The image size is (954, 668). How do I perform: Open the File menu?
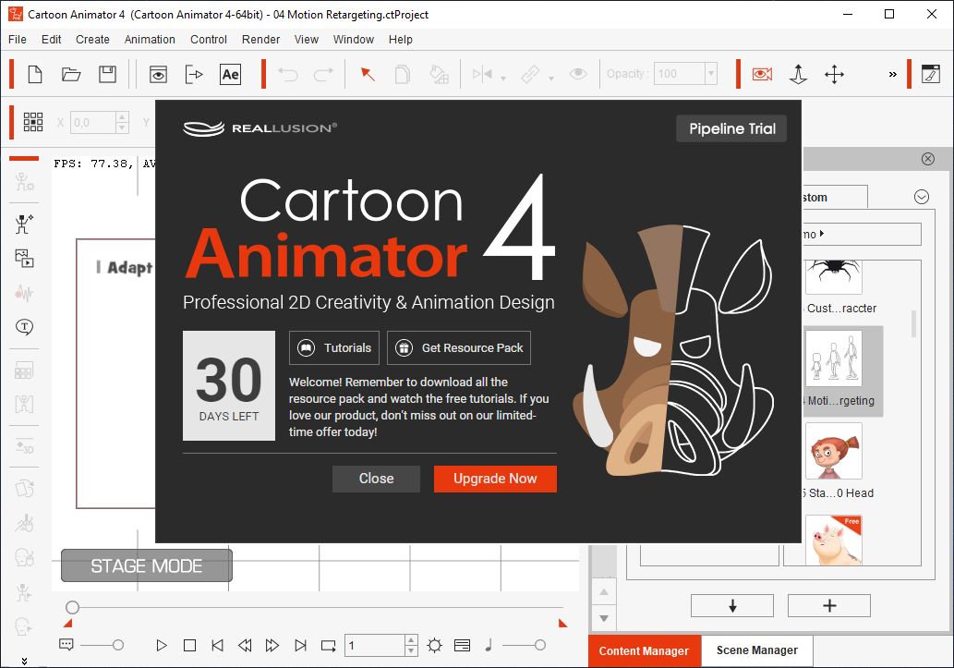(x=17, y=39)
